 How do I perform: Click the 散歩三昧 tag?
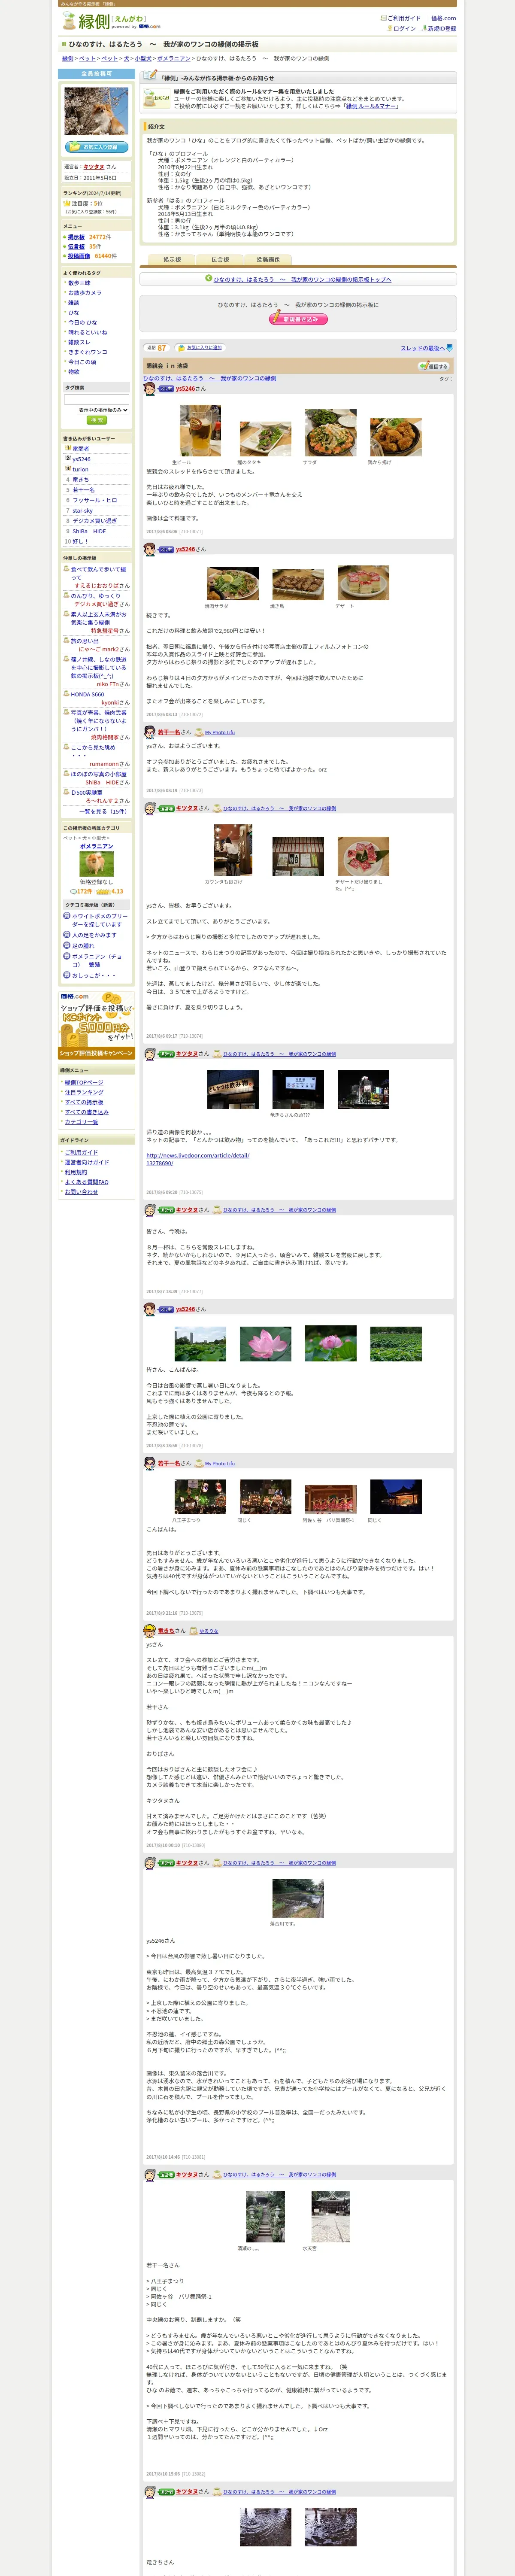point(79,283)
